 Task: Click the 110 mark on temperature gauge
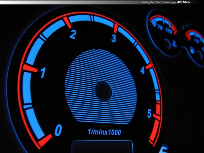169,32
